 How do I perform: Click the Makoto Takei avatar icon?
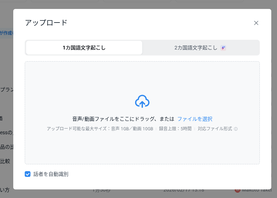(237, 190)
